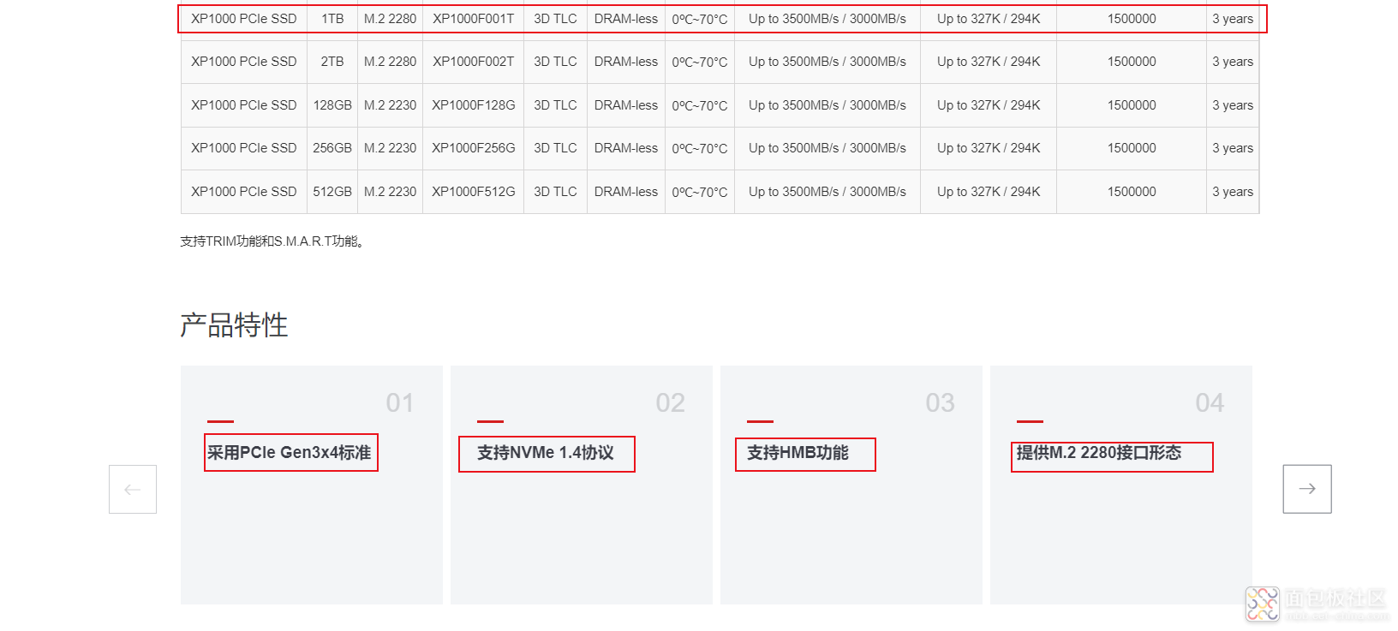The width and height of the screenshot is (1398, 631).
Task: Click 3 years in the XP1000F512G row
Action: click(x=1233, y=192)
